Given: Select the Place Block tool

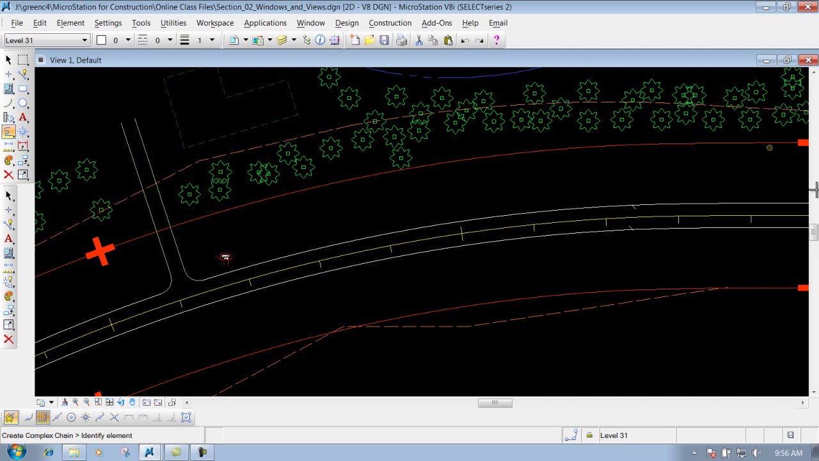Looking at the screenshot, I should point(23,89).
